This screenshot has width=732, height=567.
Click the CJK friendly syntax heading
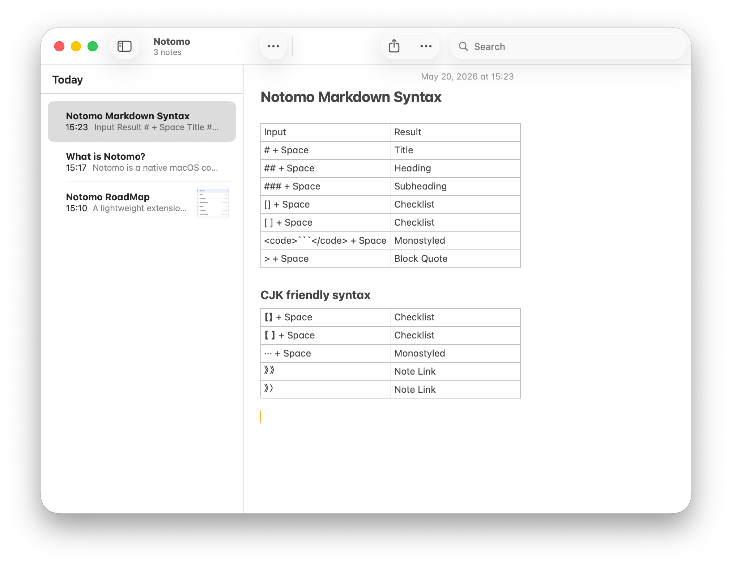click(x=315, y=295)
